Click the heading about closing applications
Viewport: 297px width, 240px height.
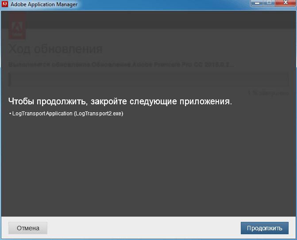pyautogui.click(x=120, y=102)
